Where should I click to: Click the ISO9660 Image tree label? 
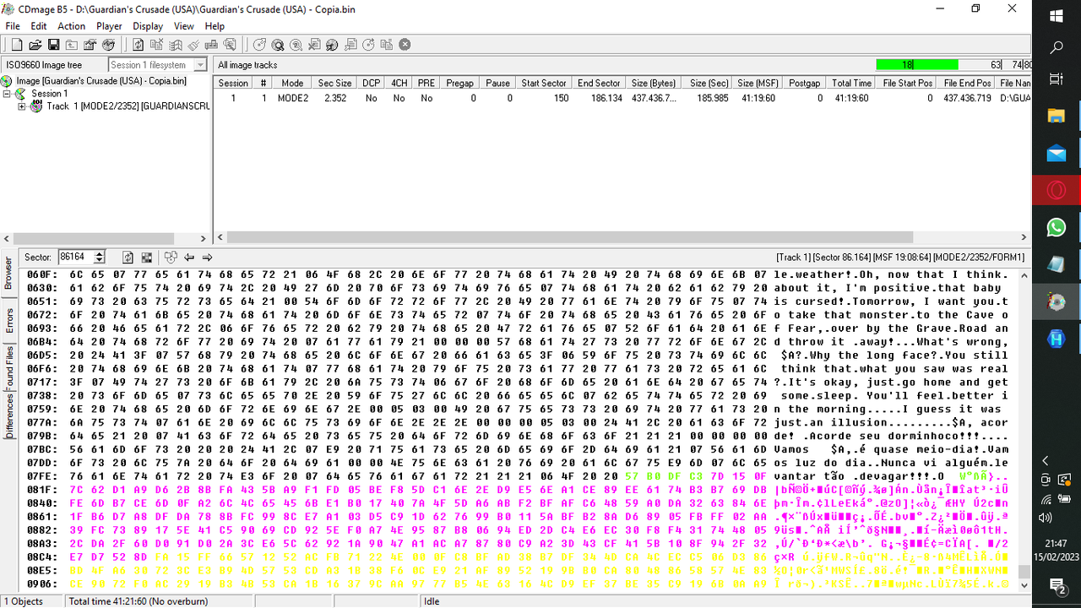pyautogui.click(x=44, y=65)
